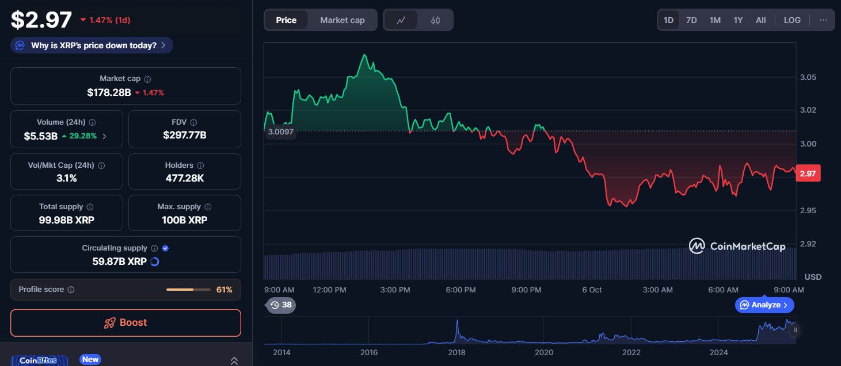The width and height of the screenshot is (841, 366).
Task: Click the Market cap info icon
Action: point(148,79)
